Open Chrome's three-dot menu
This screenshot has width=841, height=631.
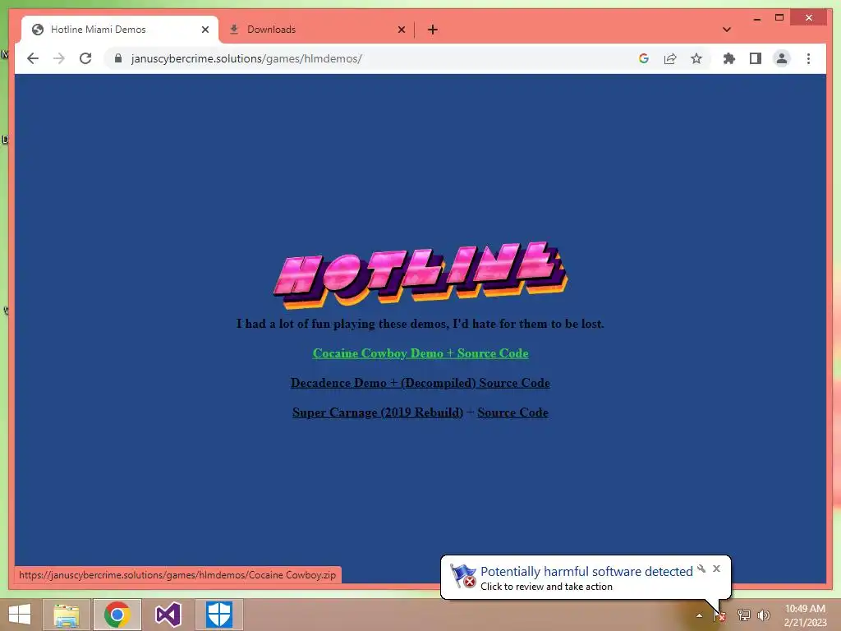[808, 58]
